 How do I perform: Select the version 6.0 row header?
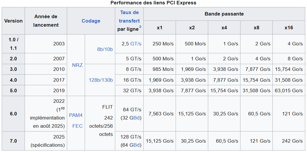(13, 114)
